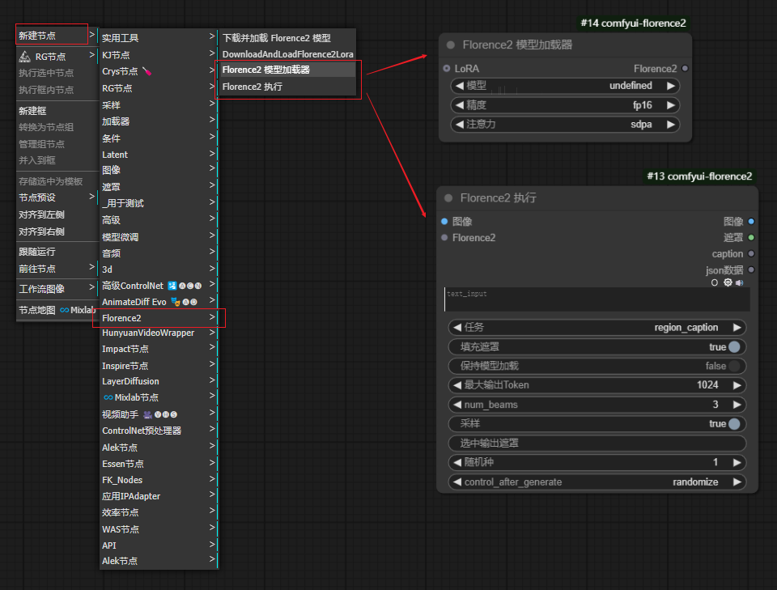Click the Mixlab infinity icon beside 节点地图
777x590 pixels.
click(65, 310)
